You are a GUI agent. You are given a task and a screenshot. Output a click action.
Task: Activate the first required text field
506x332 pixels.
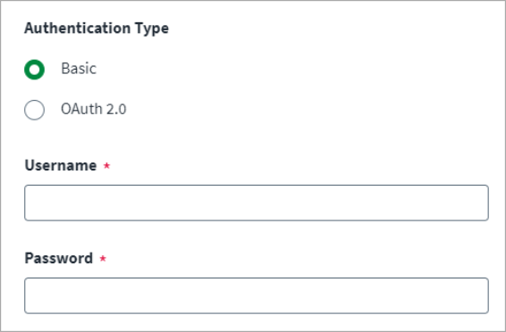coord(257,203)
